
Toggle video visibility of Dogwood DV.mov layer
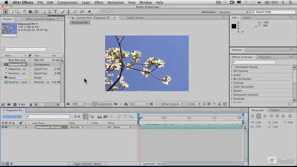pos(3,127)
